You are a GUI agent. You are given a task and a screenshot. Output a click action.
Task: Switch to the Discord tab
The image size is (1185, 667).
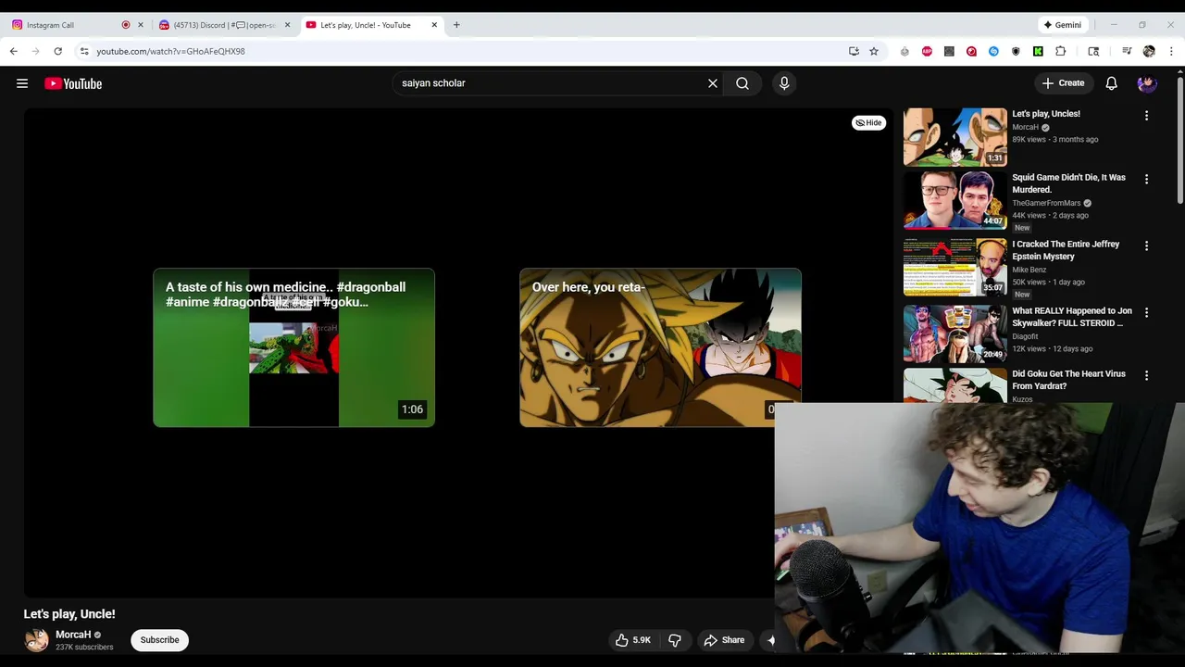click(222, 25)
